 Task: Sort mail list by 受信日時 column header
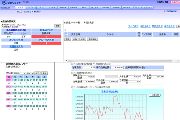(x=76, y=34)
